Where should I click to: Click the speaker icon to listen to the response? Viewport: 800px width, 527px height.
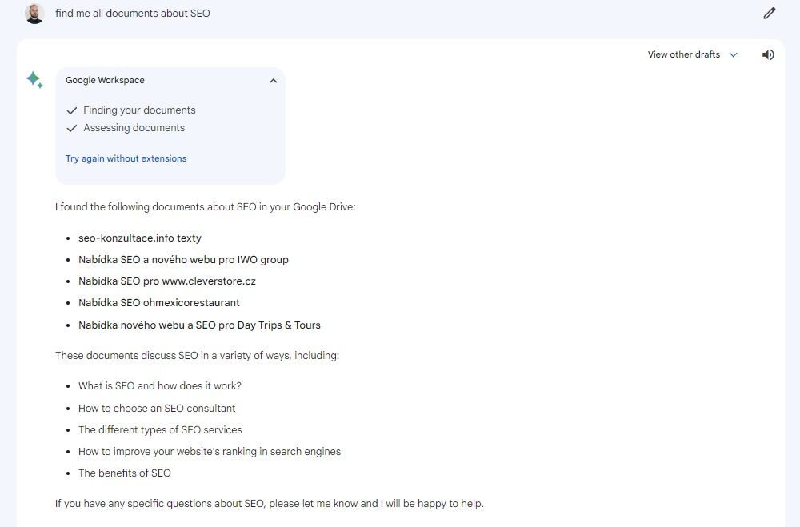click(768, 55)
